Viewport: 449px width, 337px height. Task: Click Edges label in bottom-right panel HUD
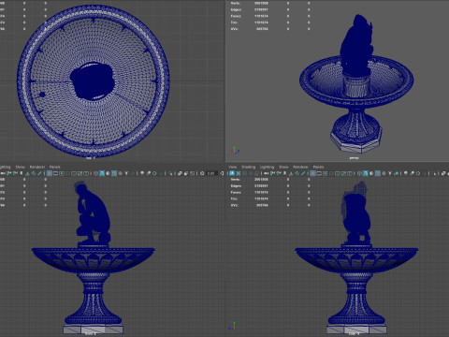pyautogui.click(x=236, y=186)
